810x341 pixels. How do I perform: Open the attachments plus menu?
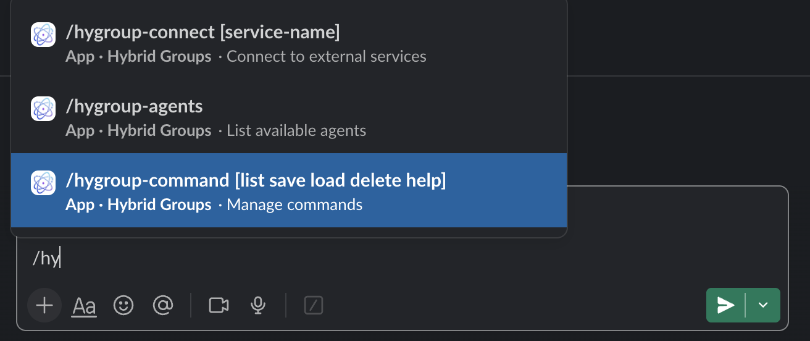coord(44,305)
